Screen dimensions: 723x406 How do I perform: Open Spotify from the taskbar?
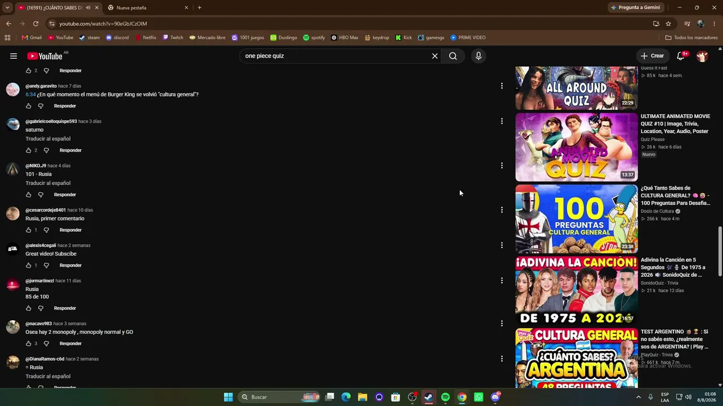coord(445,397)
